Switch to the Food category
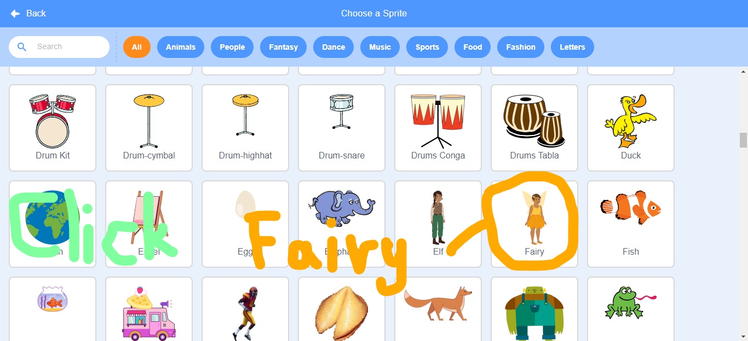Image resolution: width=748 pixels, height=341 pixels. click(473, 47)
